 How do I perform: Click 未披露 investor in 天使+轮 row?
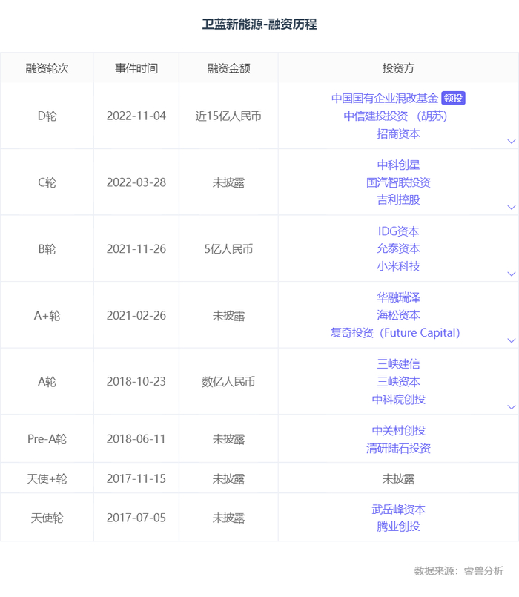[x=398, y=478]
